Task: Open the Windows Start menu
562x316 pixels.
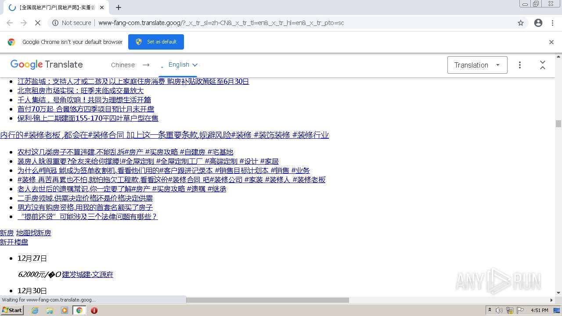Action: pos(12,310)
